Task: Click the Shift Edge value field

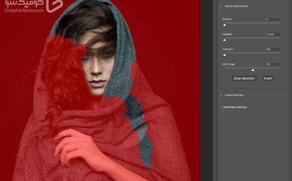Action: [x=273, y=64]
